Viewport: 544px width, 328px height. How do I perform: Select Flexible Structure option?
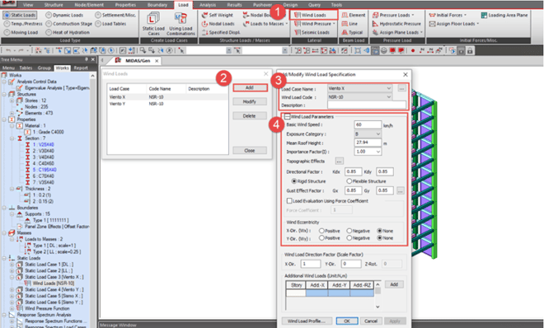point(349,181)
